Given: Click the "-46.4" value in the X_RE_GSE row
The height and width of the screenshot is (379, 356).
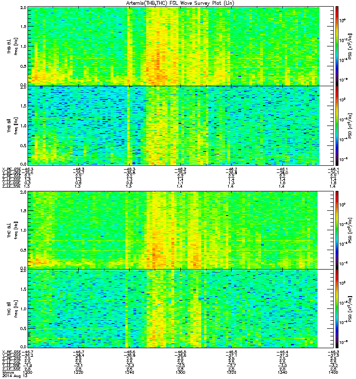Looking at the screenshot, I should pyautogui.click(x=282, y=352).
